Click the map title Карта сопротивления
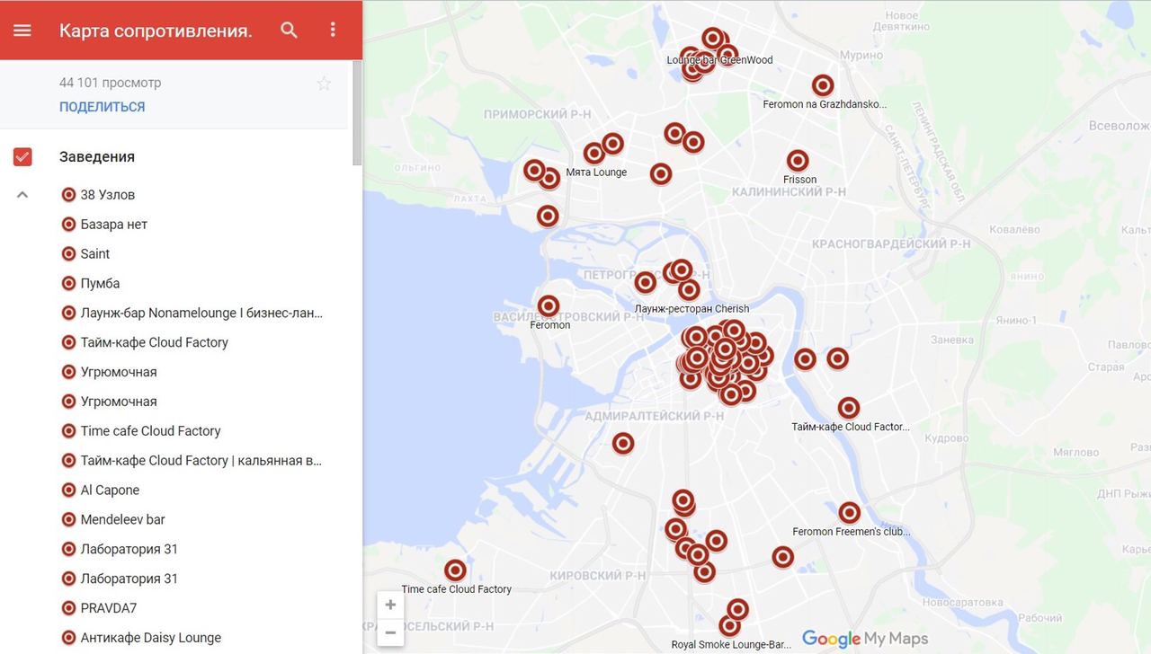 click(x=156, y=31)
